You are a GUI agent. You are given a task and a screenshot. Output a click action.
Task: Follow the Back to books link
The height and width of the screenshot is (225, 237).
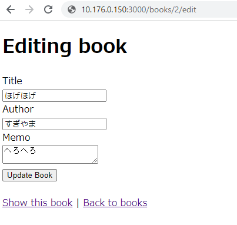[x=115, y=203]
